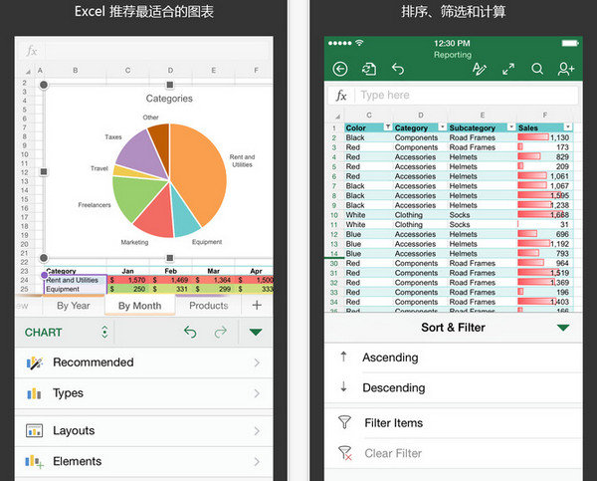Choose Ascending sort option
The width and height of the screenshot is (597, 481).
click(x=453, y=358)
